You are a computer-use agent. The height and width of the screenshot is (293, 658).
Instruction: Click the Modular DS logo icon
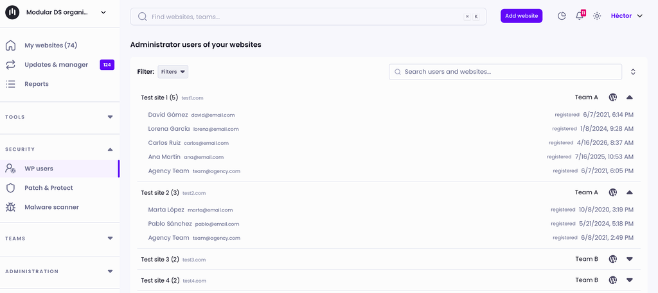[12, 13]
